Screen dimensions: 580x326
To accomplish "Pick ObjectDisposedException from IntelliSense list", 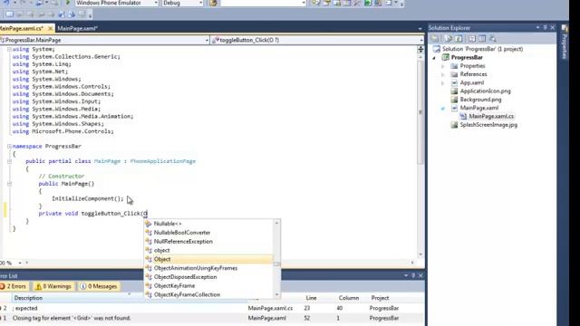I will pos(208,277).
